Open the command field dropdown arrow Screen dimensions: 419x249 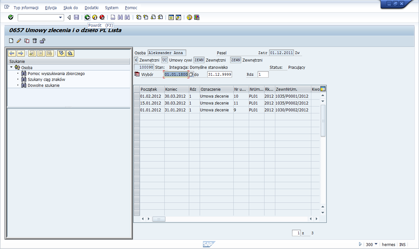(61, 17)
